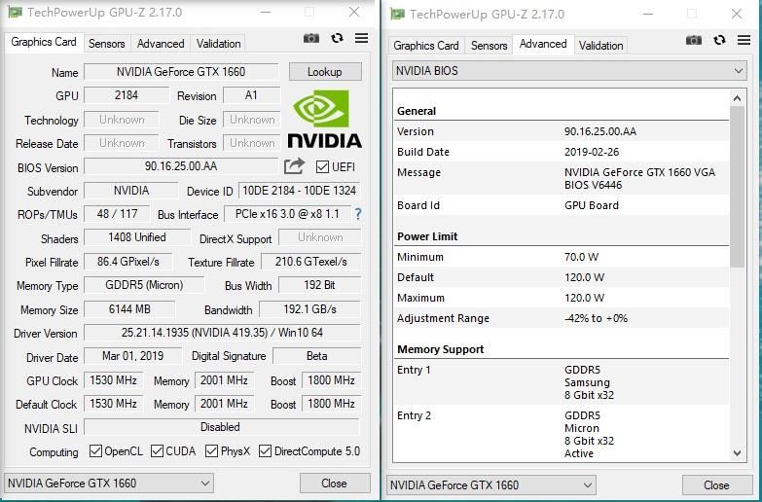762x502 pixels.
Task: Click the Name field showing NVIDIA GeForce GTX 1660
Action: point(181,71)
